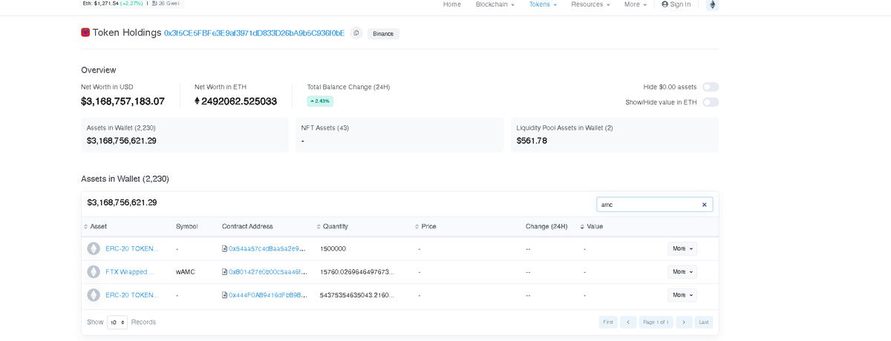Click the Contract Address column header
This screenshot has height=341, width=891.
[247, 226]
